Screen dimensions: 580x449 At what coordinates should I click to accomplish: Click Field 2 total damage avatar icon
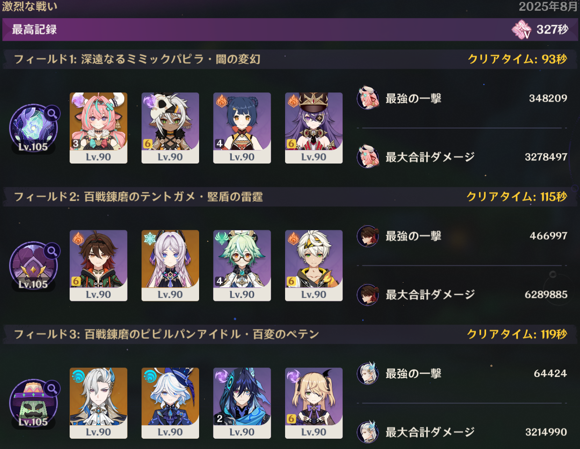[x=368, y=294]
